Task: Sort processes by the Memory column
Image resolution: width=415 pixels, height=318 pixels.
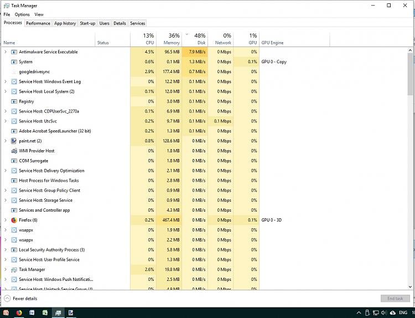Action: pyautogui.click(x=169, y=39)
